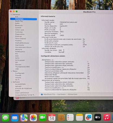Select FireWire in the sidebar
The height and width of the screenshot is (123, 113).
18,41
